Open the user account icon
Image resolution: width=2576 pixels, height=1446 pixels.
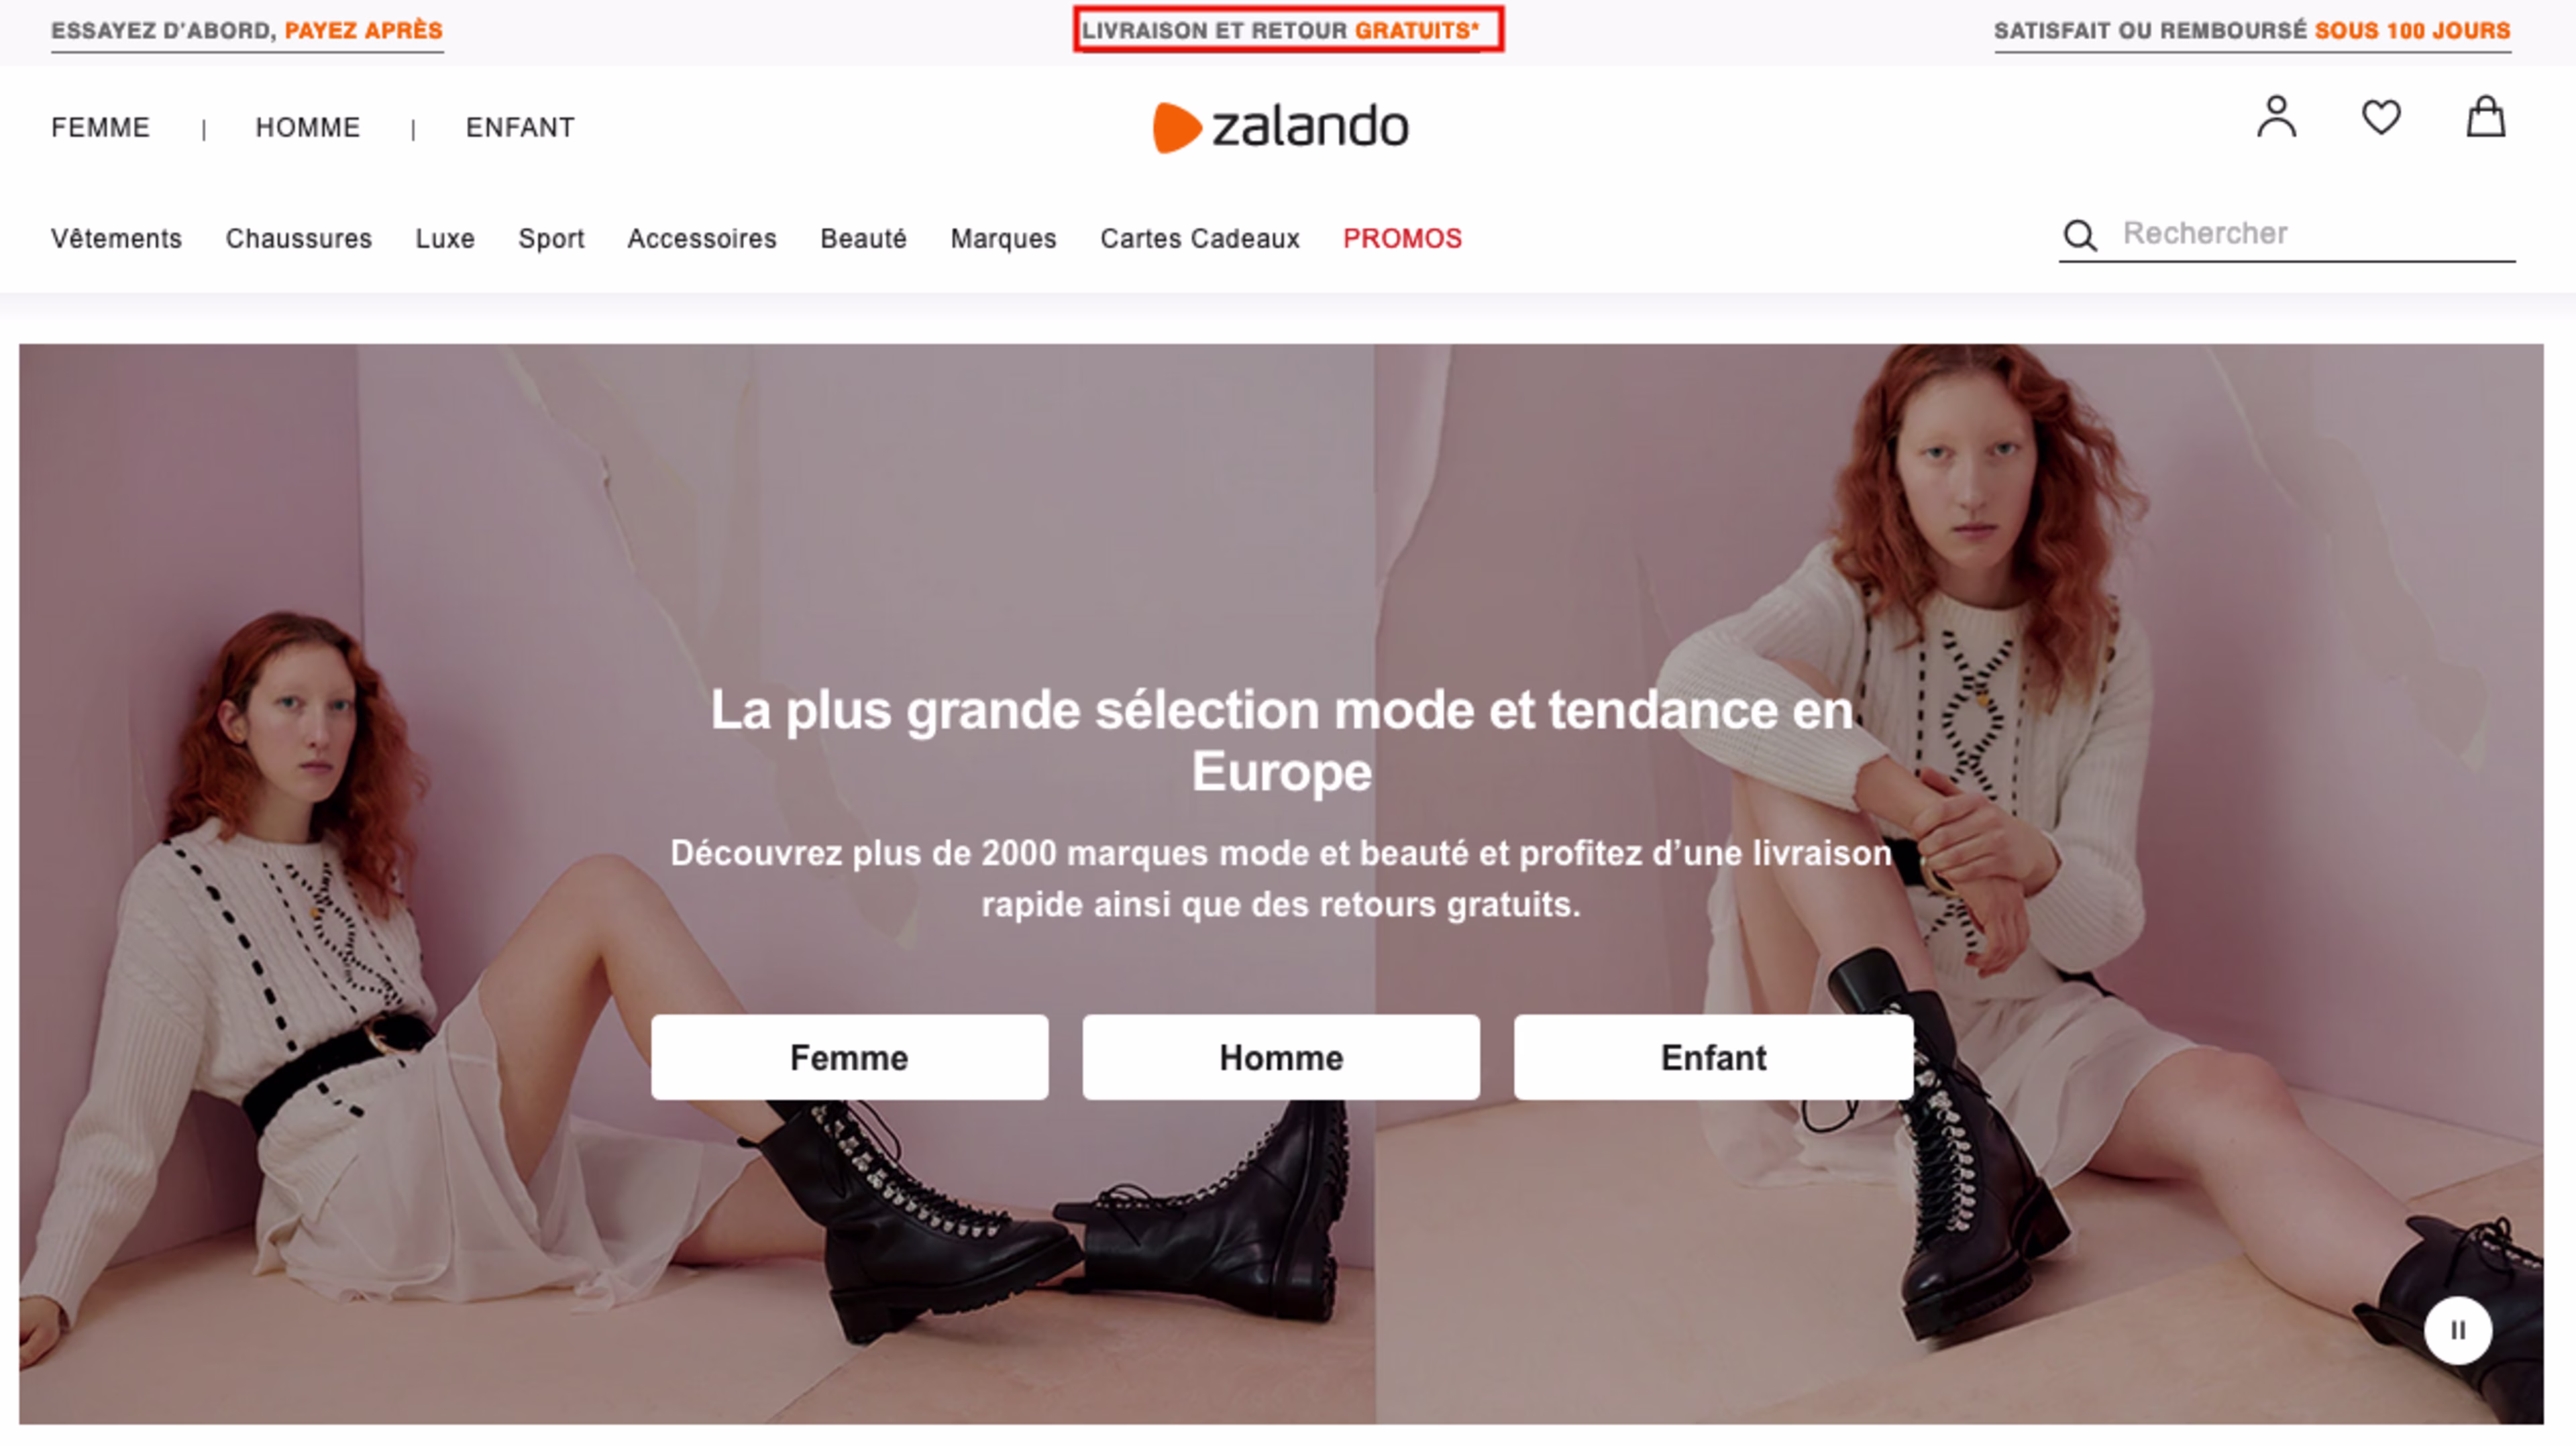[x=2276, y=118]
